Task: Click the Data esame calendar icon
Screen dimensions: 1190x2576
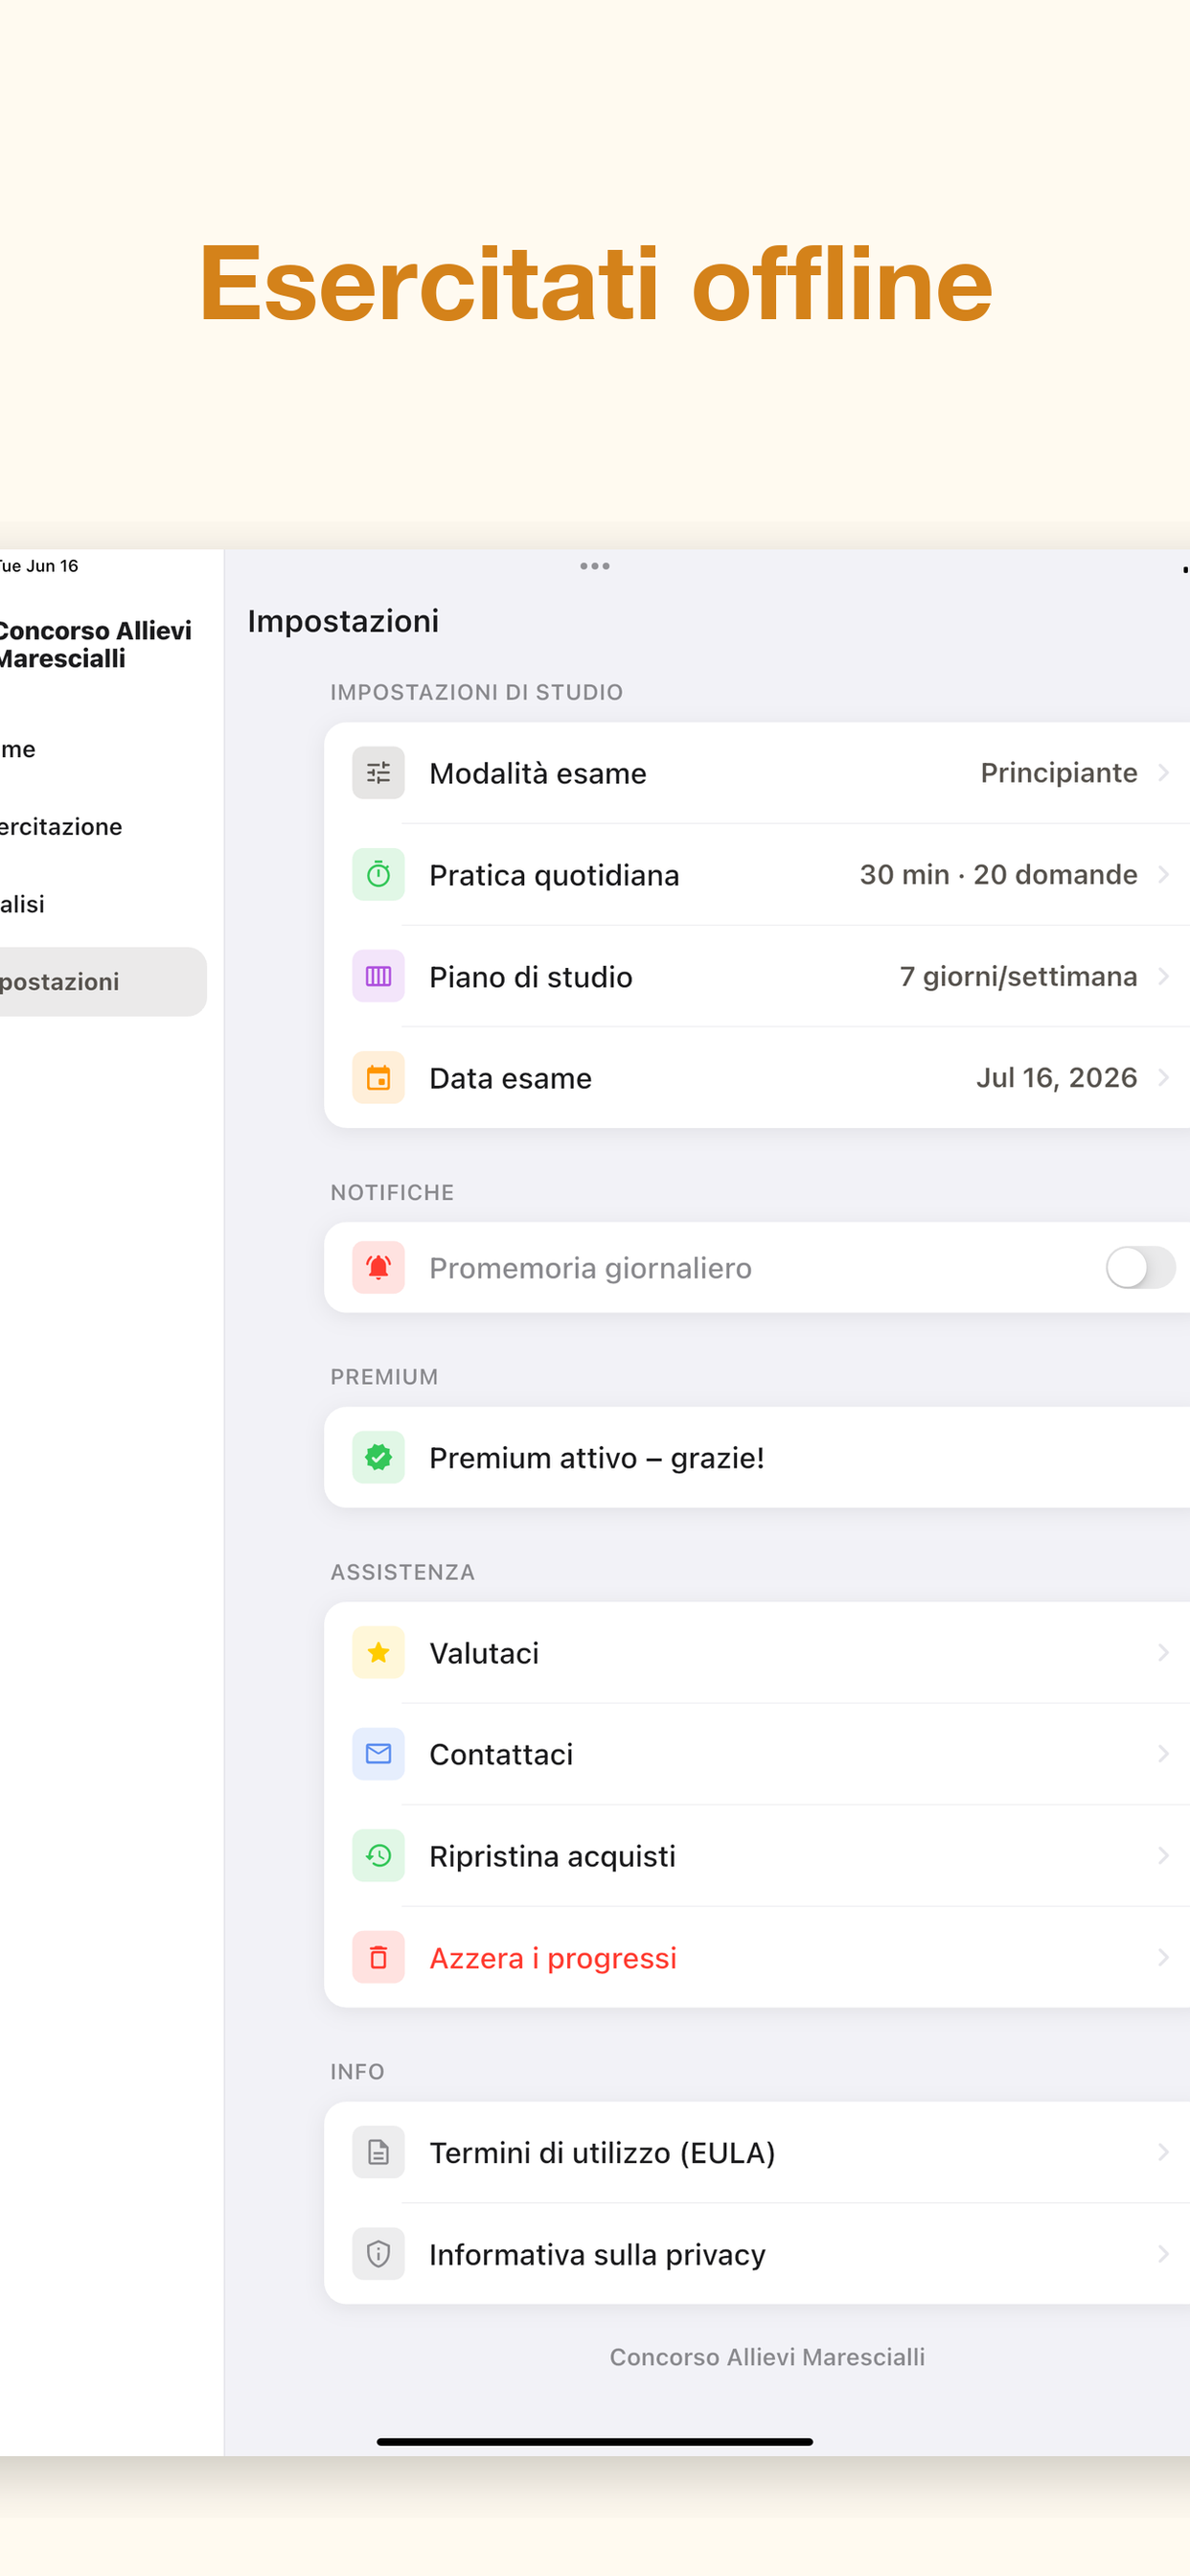Action: [378, 1078]
